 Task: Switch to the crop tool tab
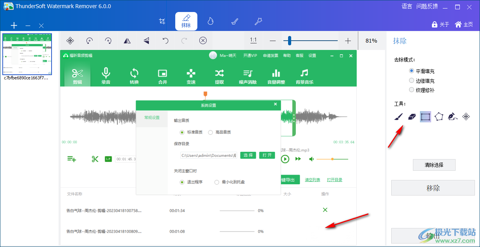pyautogui.click(x=162, y=21)
